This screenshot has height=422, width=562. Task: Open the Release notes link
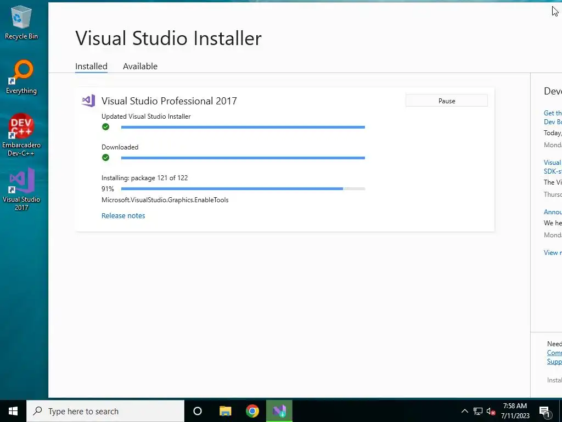[x=123, y=215]
